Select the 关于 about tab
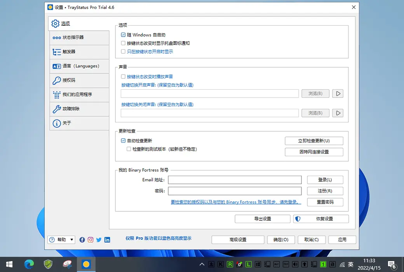Image resolution: width=404 pixels, height=272 pixels. tap(79, 123)
